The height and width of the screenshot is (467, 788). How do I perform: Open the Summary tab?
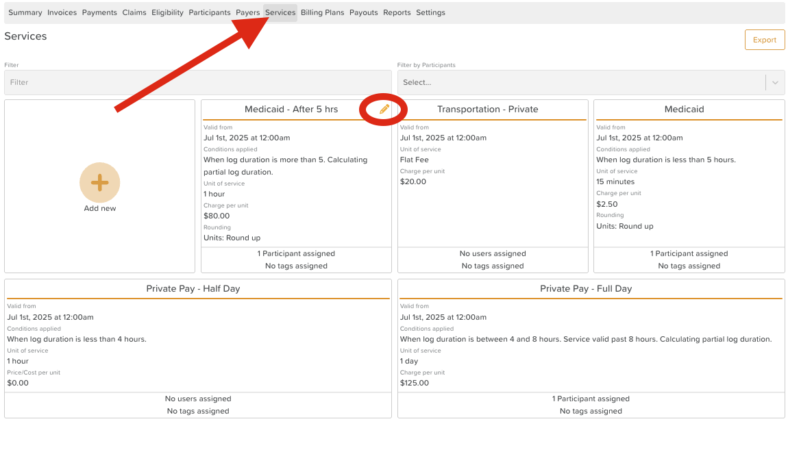25,12
